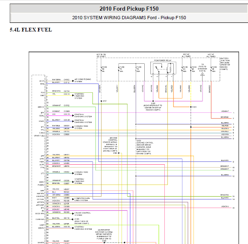Select the 'START' pin label
248x244 pixels.
pyautogui.click(x=41, y=121)
